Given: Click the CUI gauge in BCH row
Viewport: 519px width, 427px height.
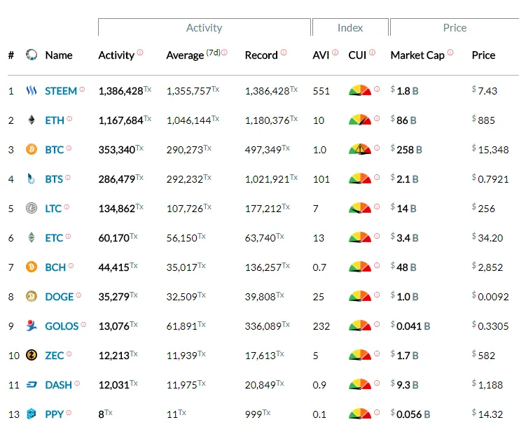Looking at the screenshot, I should click(360, 267).
